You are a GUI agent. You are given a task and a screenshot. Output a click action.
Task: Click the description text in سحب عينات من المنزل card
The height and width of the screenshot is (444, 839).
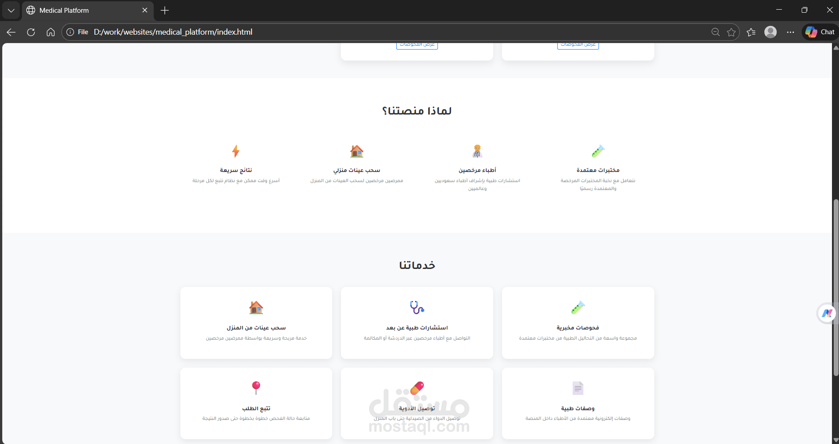(x=256, y=338)
